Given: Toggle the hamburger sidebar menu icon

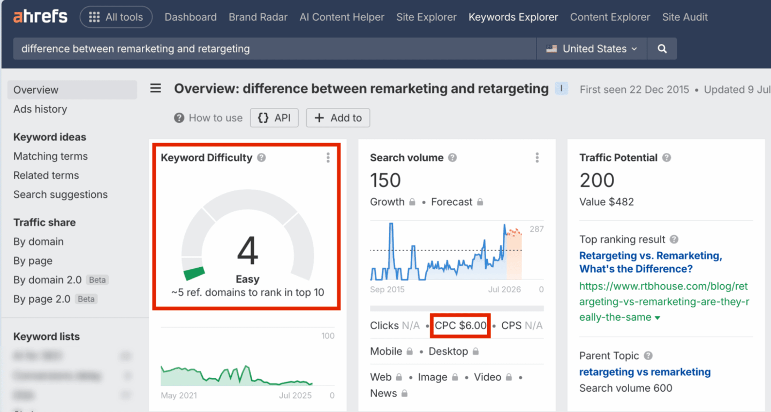Looking at the screenshot, I should click(155, 88).
